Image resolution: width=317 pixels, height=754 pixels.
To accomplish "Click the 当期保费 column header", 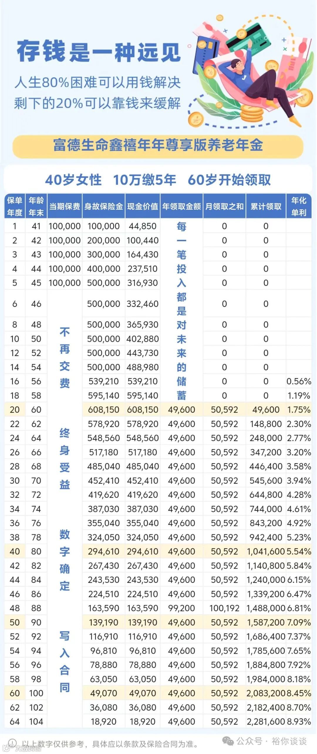I will pos(65,206).
